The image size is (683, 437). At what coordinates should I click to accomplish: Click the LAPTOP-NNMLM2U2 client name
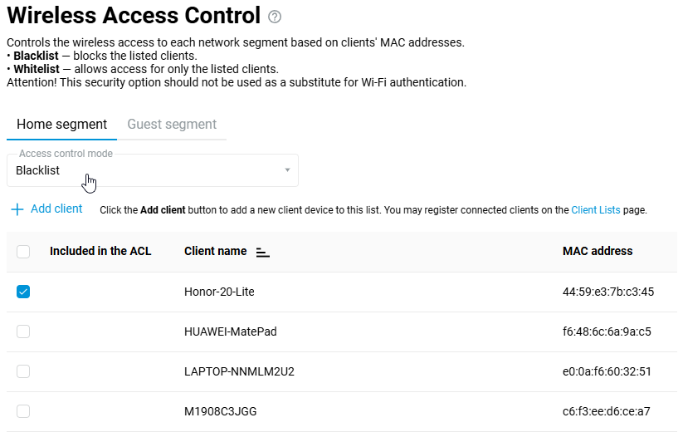(239, 371)
